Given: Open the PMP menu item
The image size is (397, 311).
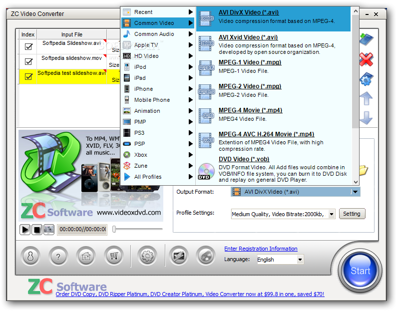Looking at the screenshot, I should (x=158, y=122).
